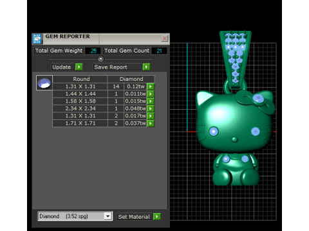Click the 0.011tw weight cell
Screen dimensions: 309x231
tap(136, 94)
